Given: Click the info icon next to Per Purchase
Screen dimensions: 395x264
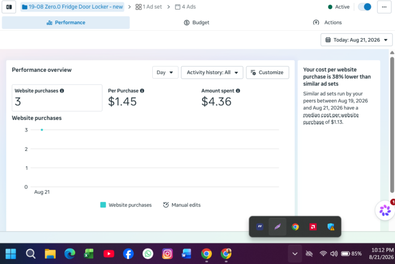Looking at the screenshot, I should tap(142, 90).
